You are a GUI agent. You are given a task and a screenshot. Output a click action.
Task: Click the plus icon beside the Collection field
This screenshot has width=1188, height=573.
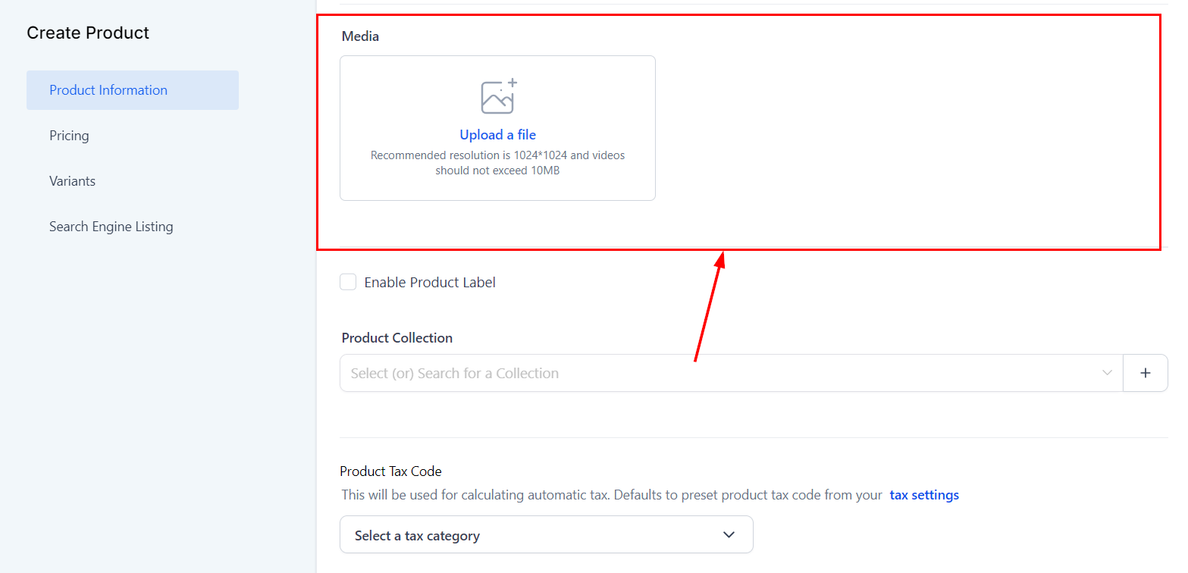(1145, 373)
